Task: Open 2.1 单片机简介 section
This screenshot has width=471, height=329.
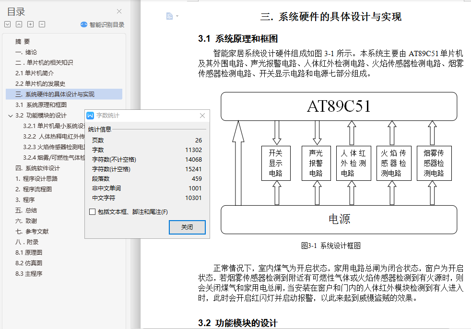Action: coord(35,73)
